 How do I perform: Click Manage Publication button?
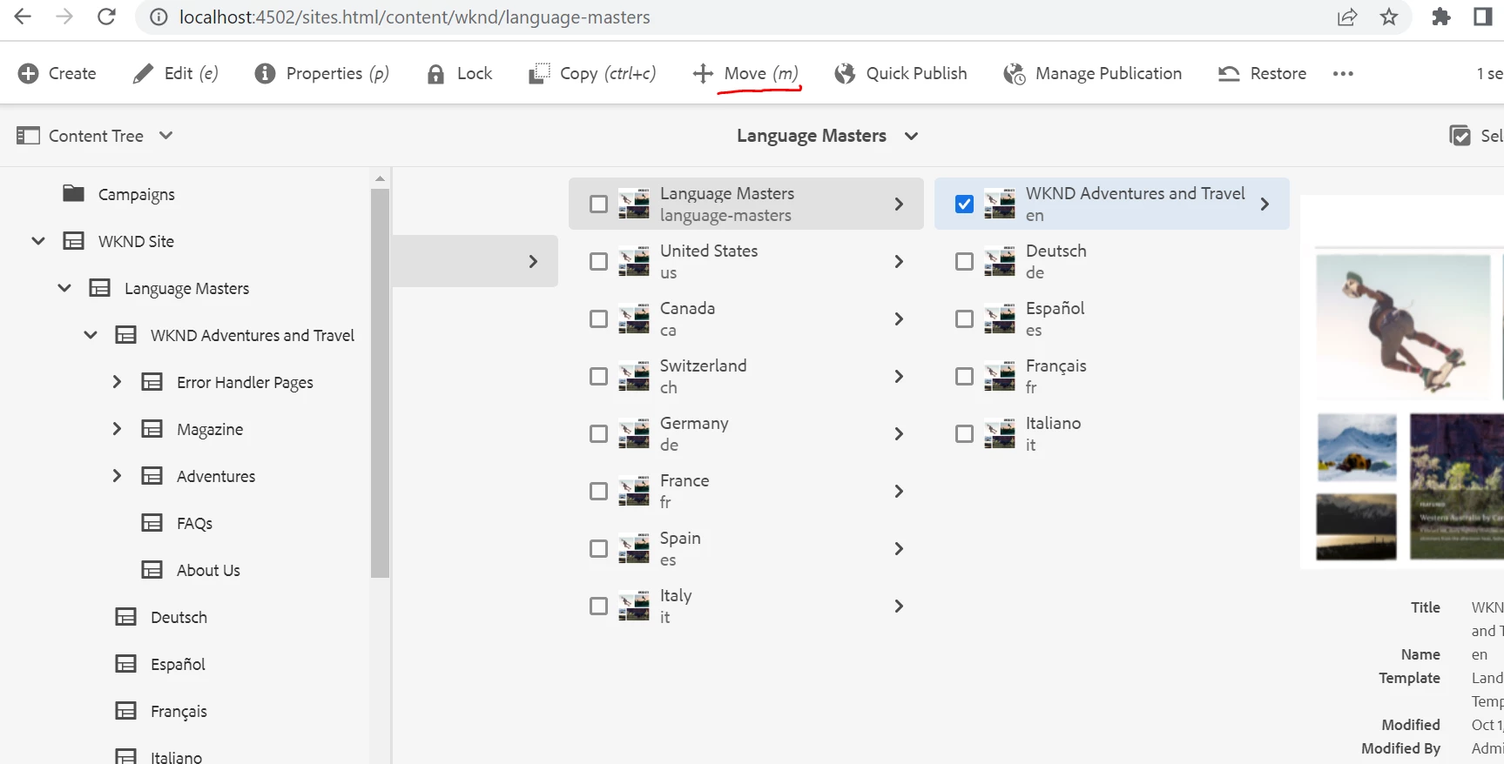1092,74
